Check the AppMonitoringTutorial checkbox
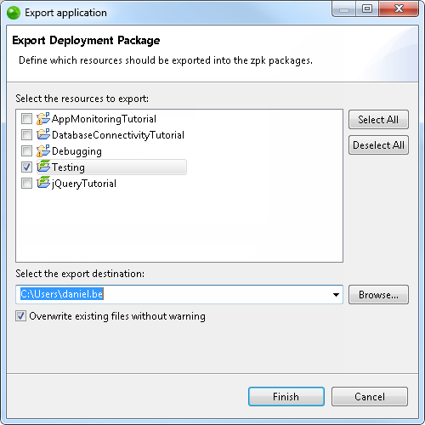425x425 pixels. pos(26,118)
